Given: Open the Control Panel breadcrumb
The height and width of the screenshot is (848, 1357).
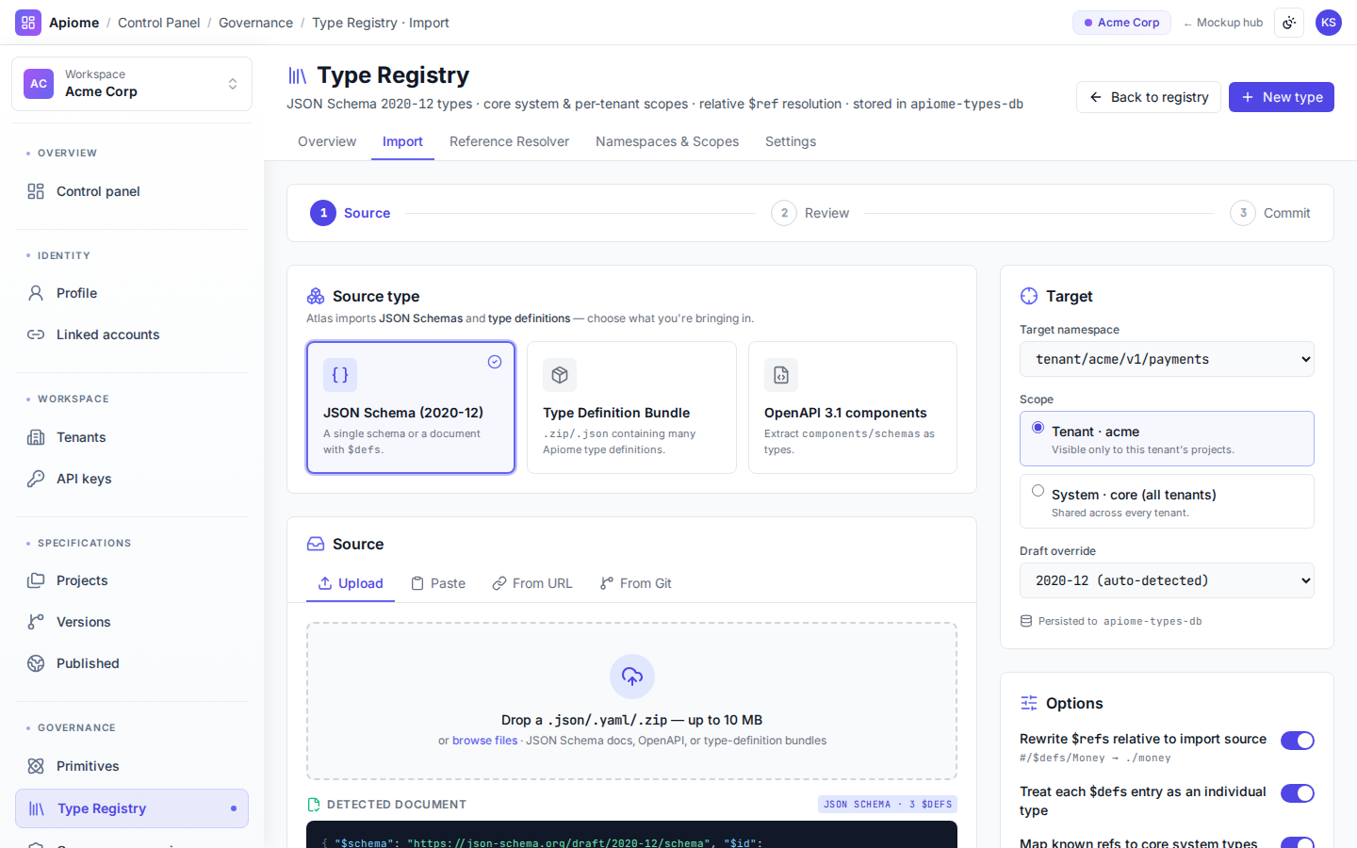Looking at the screenshot, I should point(158,23).
